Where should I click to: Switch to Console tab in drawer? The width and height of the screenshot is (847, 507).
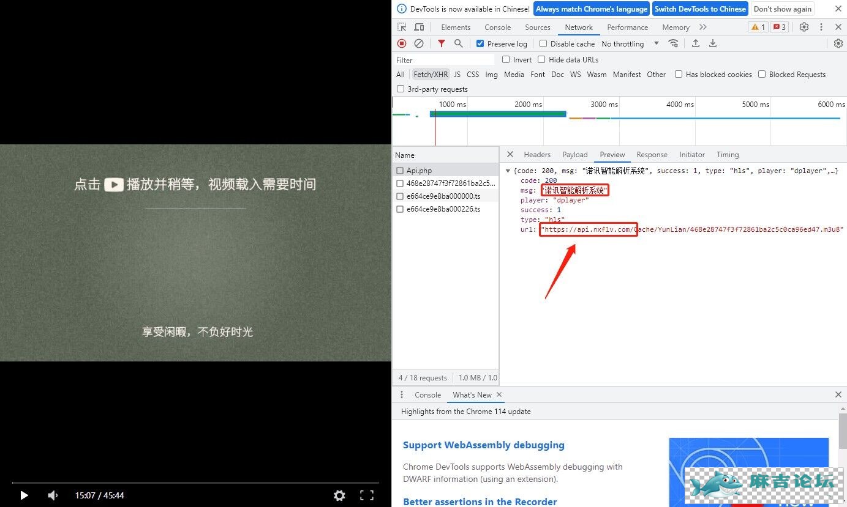427,394
